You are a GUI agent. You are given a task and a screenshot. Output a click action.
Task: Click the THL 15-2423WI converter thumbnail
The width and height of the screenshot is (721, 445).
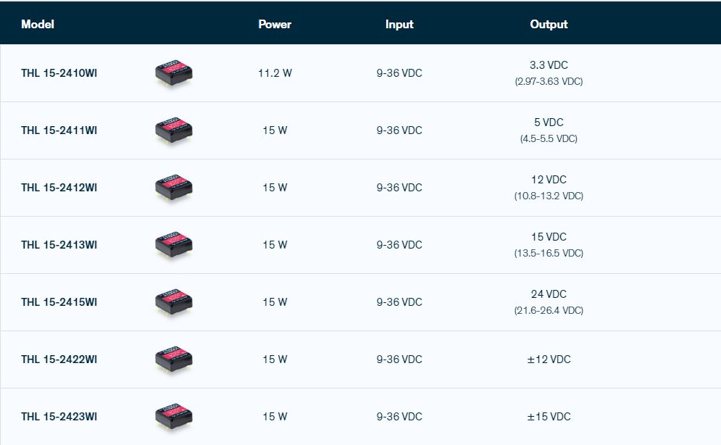tap(174, 417)
